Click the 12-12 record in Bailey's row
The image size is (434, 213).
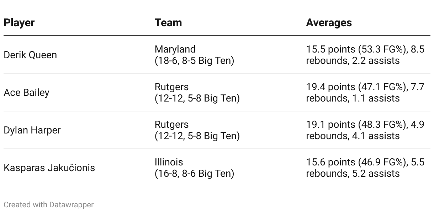click(x=197, y=98)
